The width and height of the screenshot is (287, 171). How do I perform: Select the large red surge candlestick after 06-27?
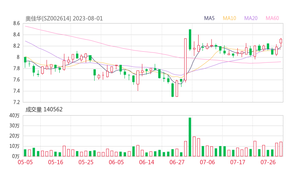(185, 59)
